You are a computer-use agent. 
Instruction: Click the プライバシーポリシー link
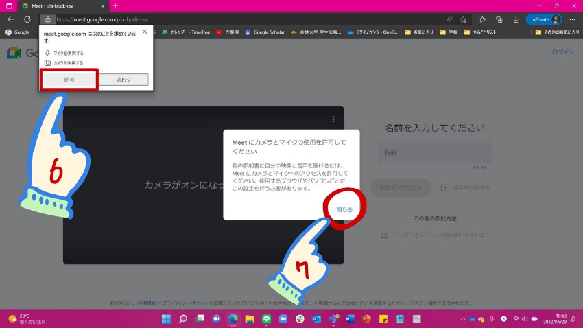185,303
